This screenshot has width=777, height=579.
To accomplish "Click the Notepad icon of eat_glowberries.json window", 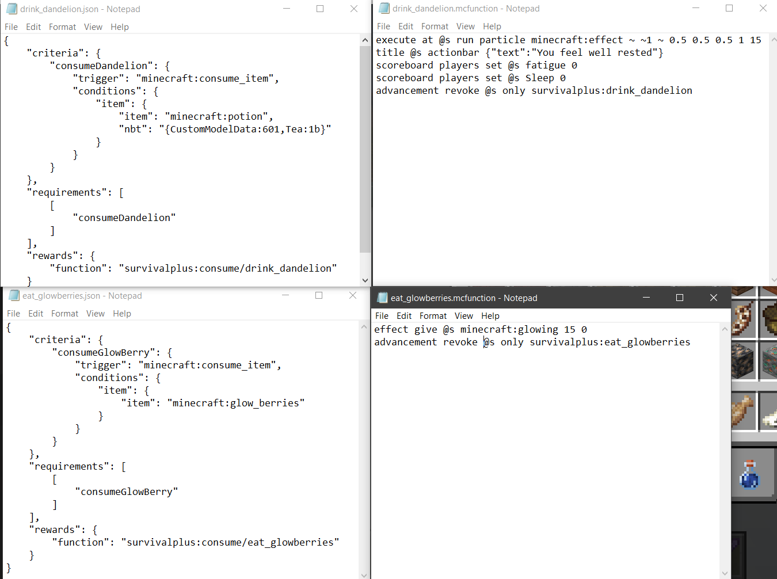I will click(x=14, y=295).
